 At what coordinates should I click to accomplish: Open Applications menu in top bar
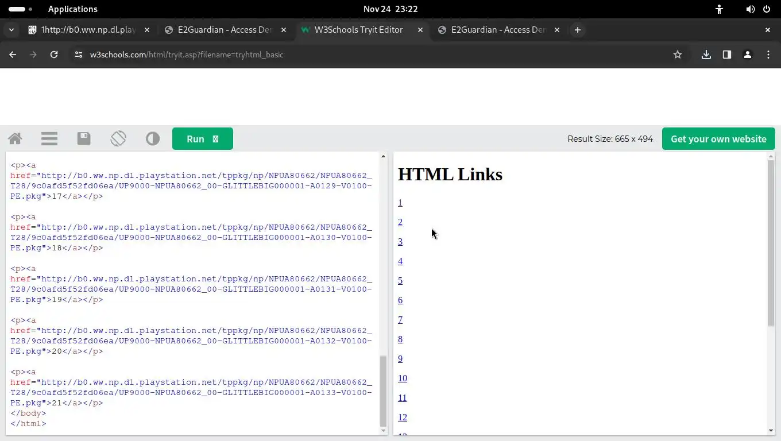coord(73,9)
